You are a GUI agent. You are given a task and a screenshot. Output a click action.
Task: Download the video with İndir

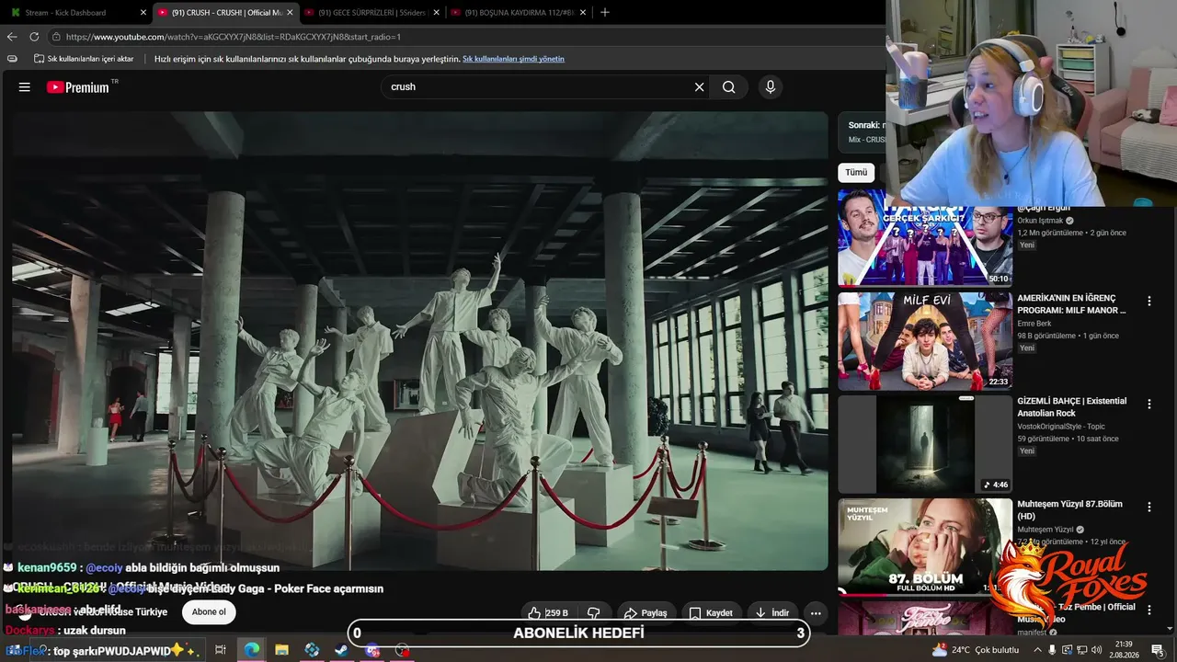(771, 613)
